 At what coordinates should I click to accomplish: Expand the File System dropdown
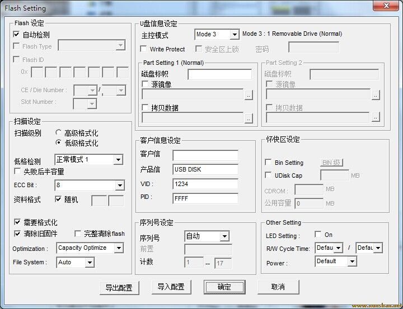pos(90,262)
